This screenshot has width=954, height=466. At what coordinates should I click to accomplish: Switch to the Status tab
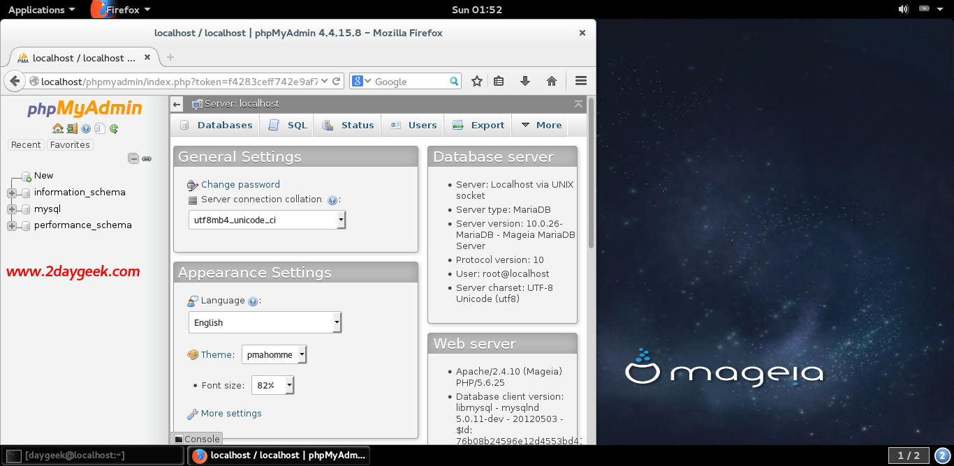point(348,125)
